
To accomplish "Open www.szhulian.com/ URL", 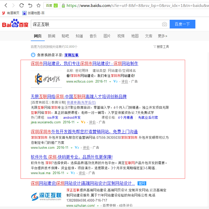I will [80, 205].
